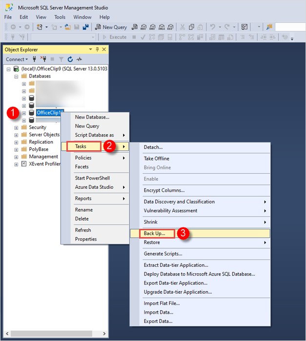The height and width of the screenshot is (341, 306).
Task: Expand the Security folder
Action: (x=16, y=128)
